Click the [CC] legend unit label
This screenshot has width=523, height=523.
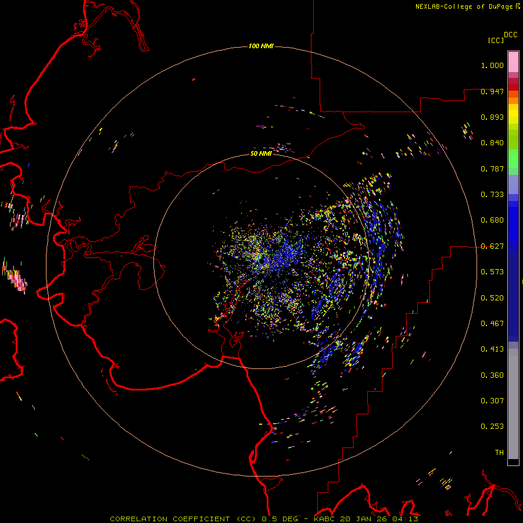pos(496,40)
